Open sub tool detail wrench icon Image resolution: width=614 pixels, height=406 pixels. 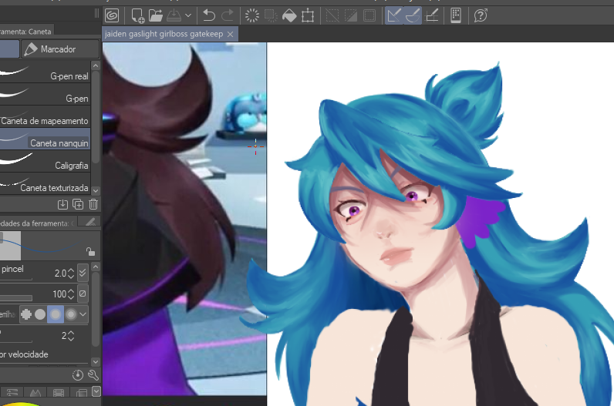click(93, 375)
